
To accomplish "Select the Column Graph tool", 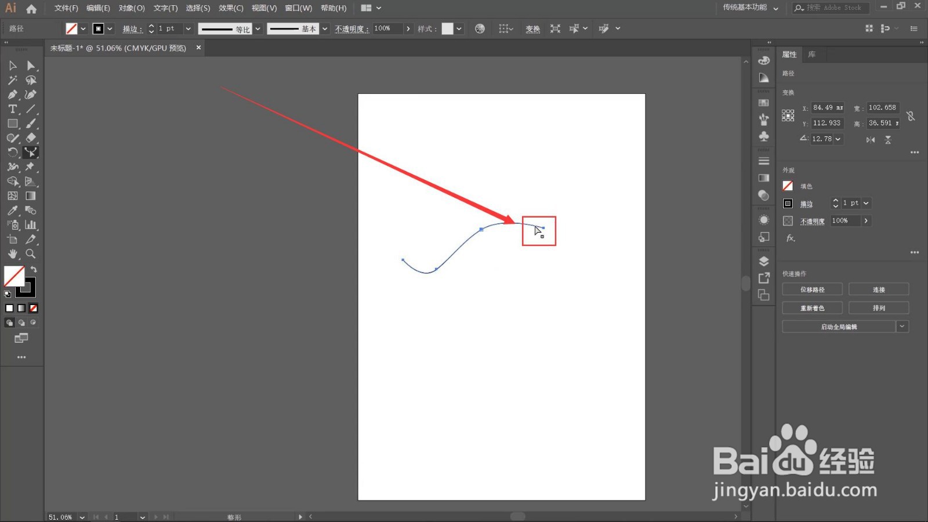I will pos(31,225).
